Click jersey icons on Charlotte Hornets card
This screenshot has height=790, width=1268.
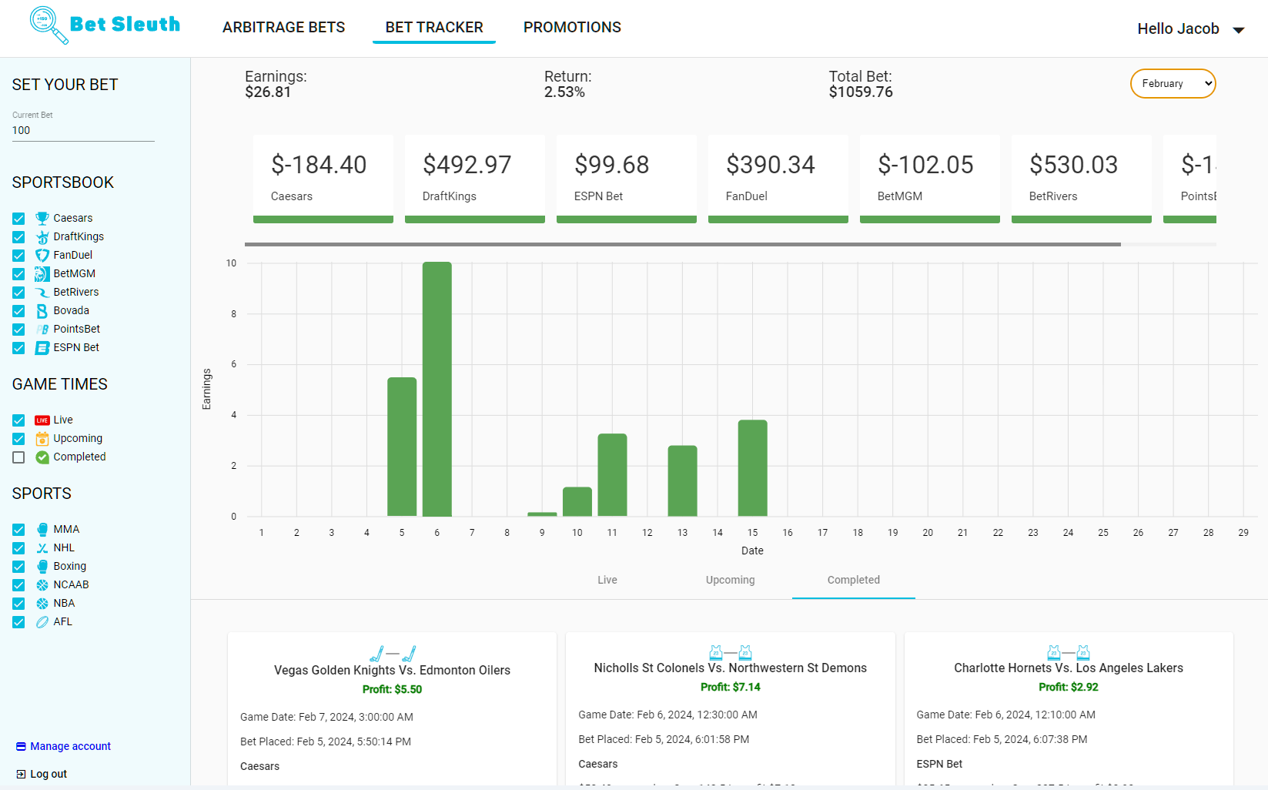pyautogui.click(x=1069, y=653)
